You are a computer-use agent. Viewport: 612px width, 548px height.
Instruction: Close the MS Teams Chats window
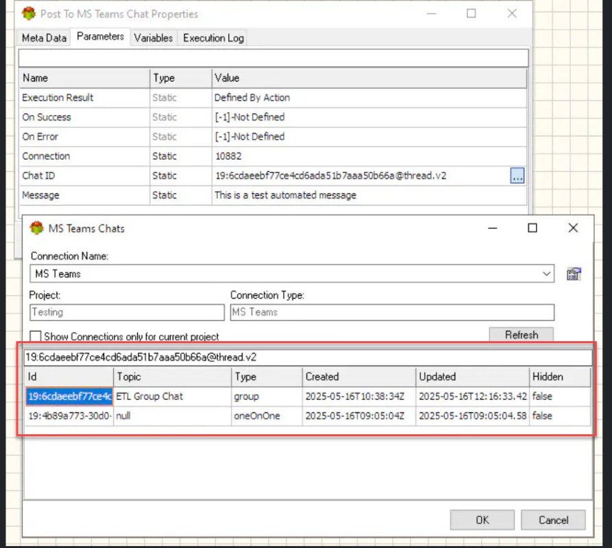(x=573, y=228)
